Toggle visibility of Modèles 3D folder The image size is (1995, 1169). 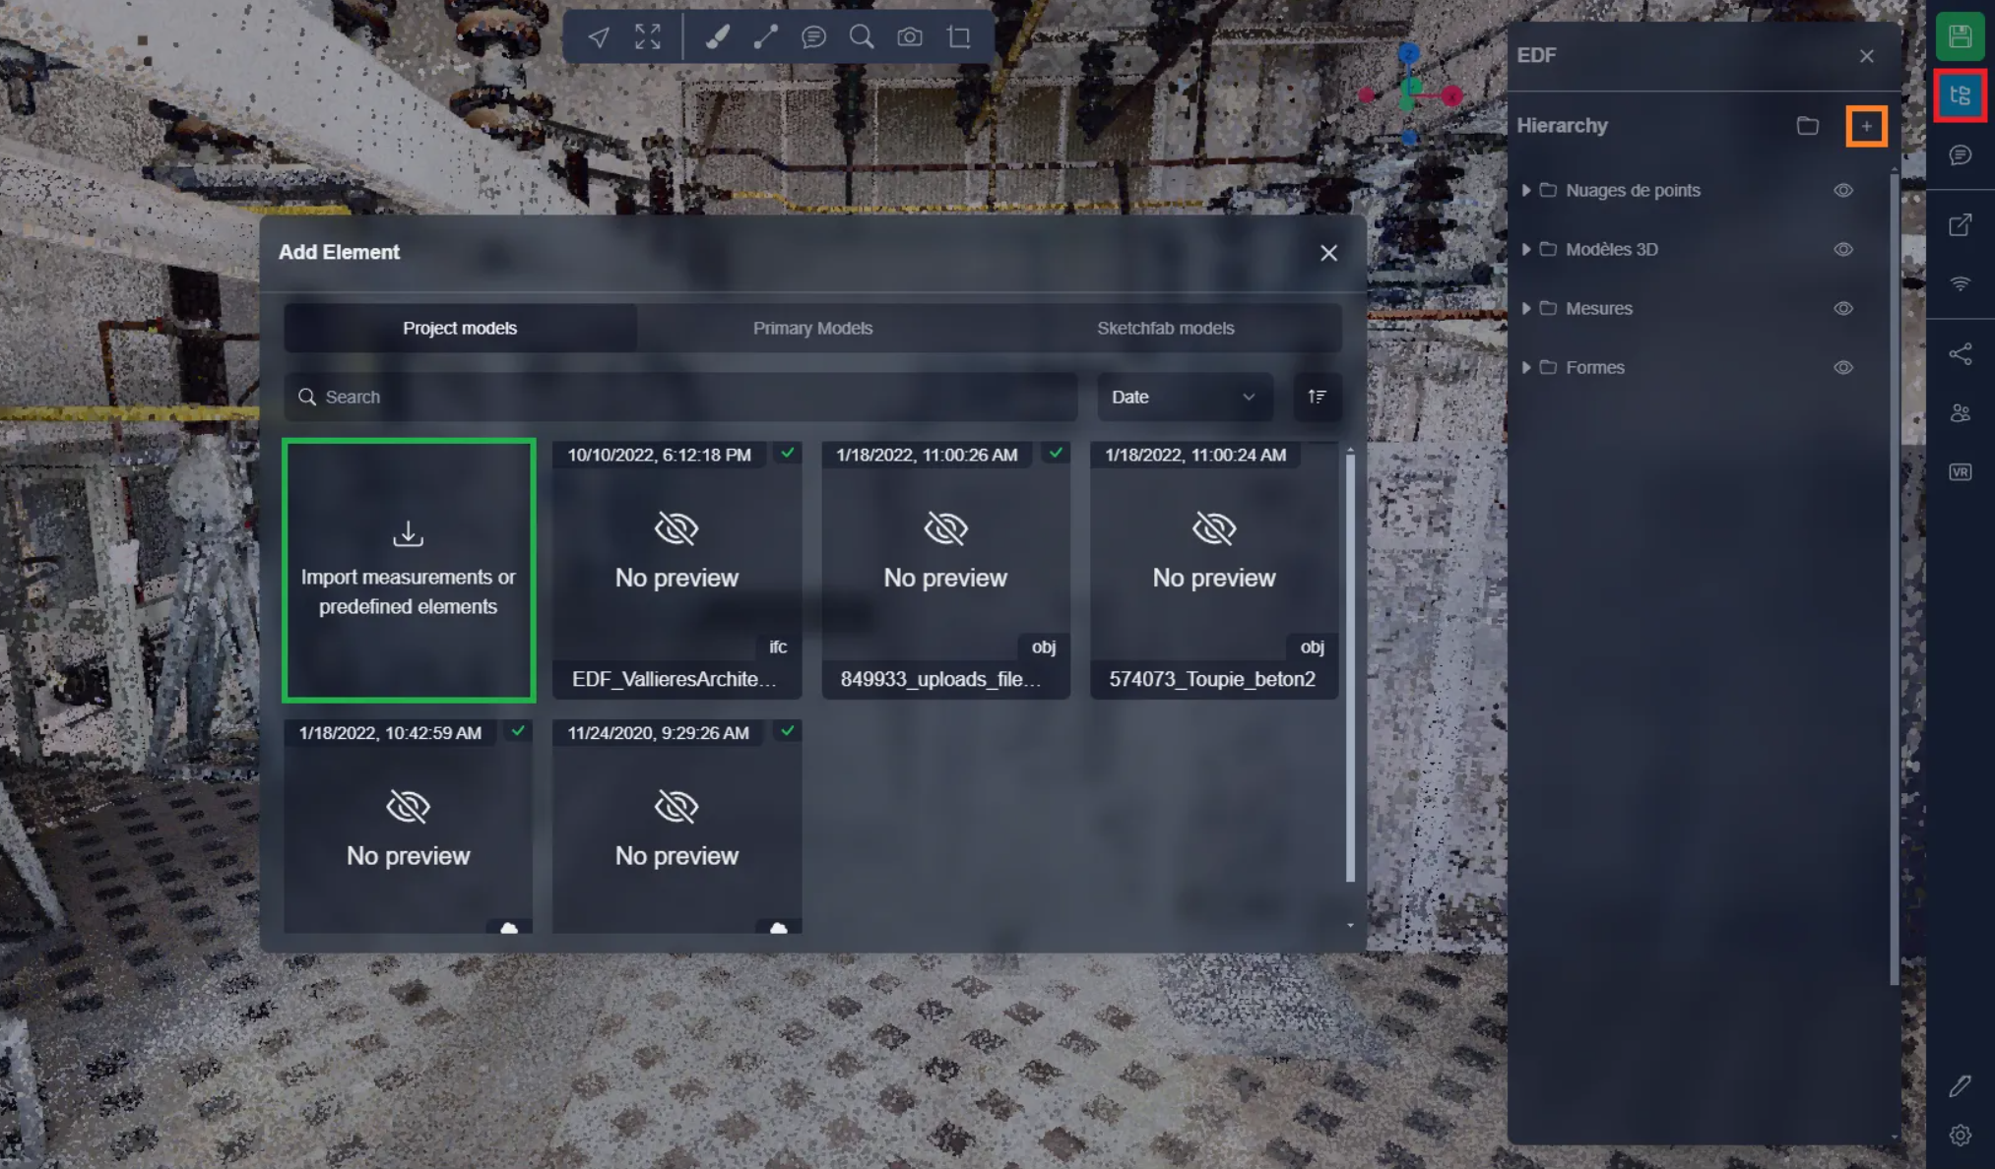click(1843, 249)
